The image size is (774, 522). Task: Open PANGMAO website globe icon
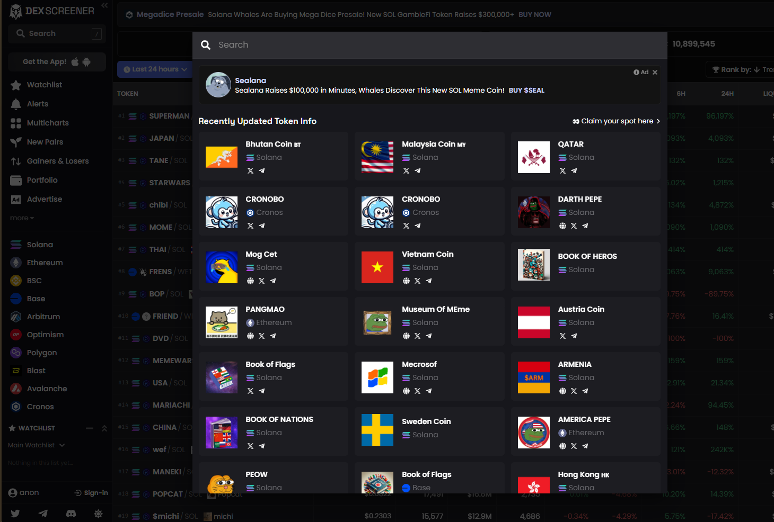coord(250,336)
